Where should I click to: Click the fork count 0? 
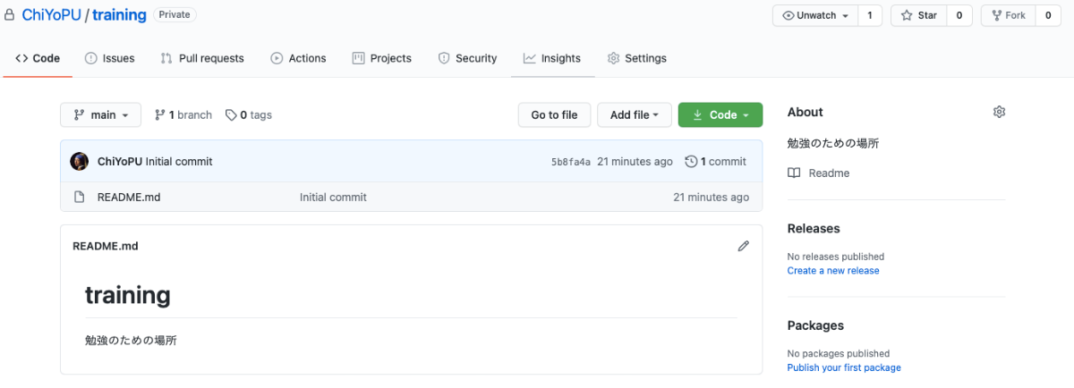pos(1048,15)
